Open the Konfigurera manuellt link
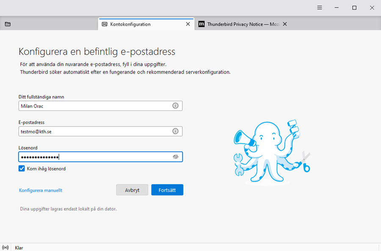 (41, 190)
